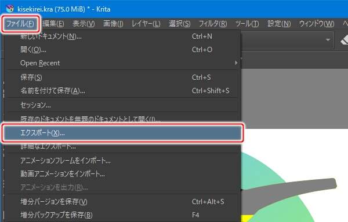Open the ファイル(F) menu

[x=20, y=24]
